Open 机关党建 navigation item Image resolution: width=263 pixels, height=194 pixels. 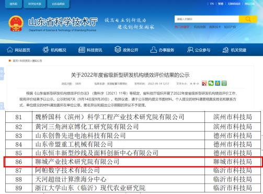[x=234, y=50]
